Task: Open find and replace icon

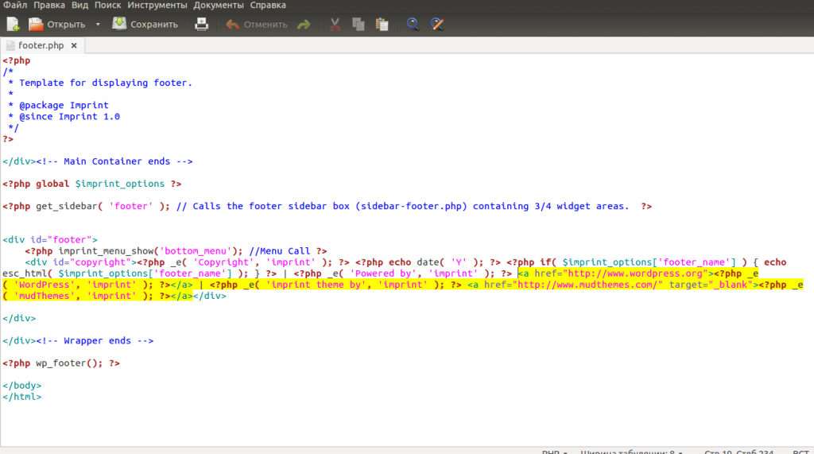Action: [436, 25]
